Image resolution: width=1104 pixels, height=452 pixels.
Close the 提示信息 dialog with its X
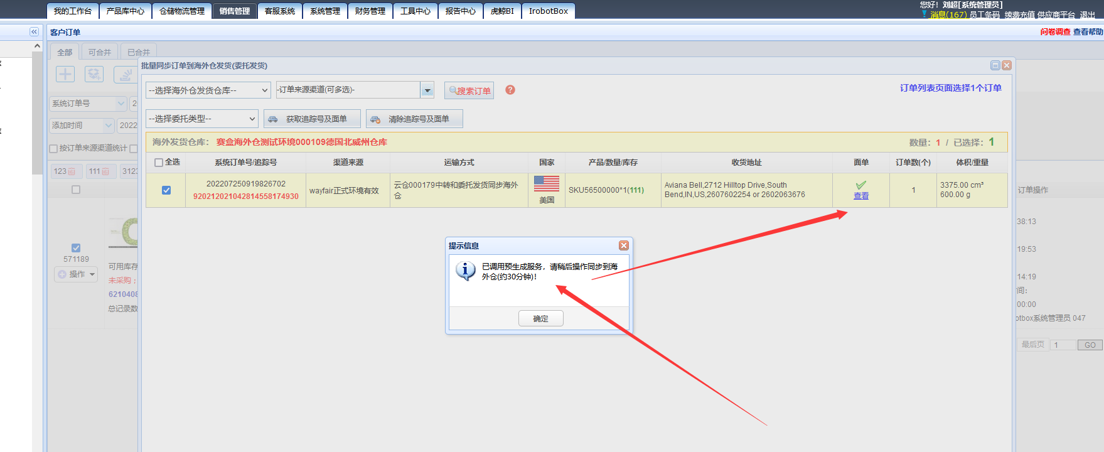coord(623,245)
